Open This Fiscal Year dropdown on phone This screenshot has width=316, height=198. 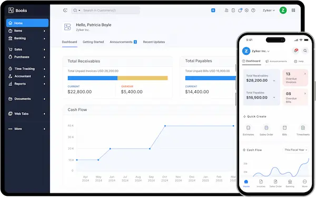tap(296, 150)
